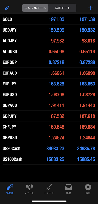The width and height of the screenshot is (98, 204).
Task: Switch to 詳細モード view
Action: pyautogui.click(x=62, y=8)
